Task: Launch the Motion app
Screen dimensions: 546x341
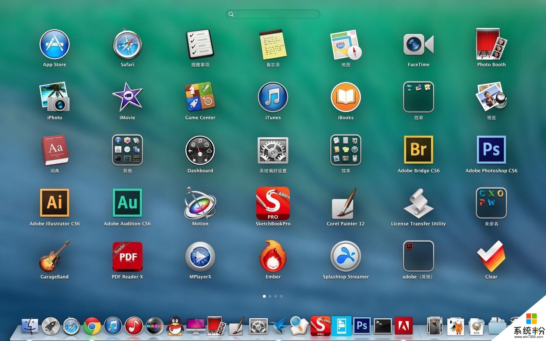Action: pyautogui.click(x=200, y=203)
